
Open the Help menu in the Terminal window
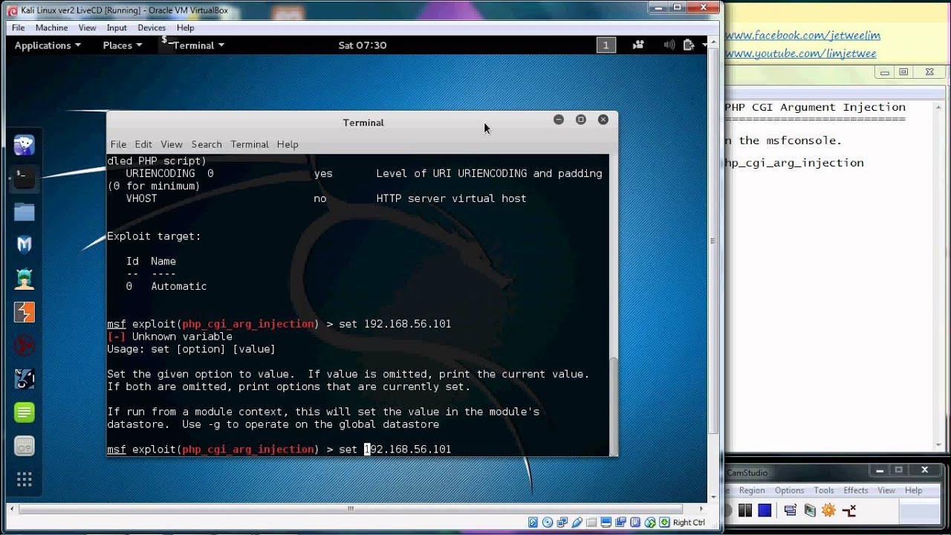(288, 144)
